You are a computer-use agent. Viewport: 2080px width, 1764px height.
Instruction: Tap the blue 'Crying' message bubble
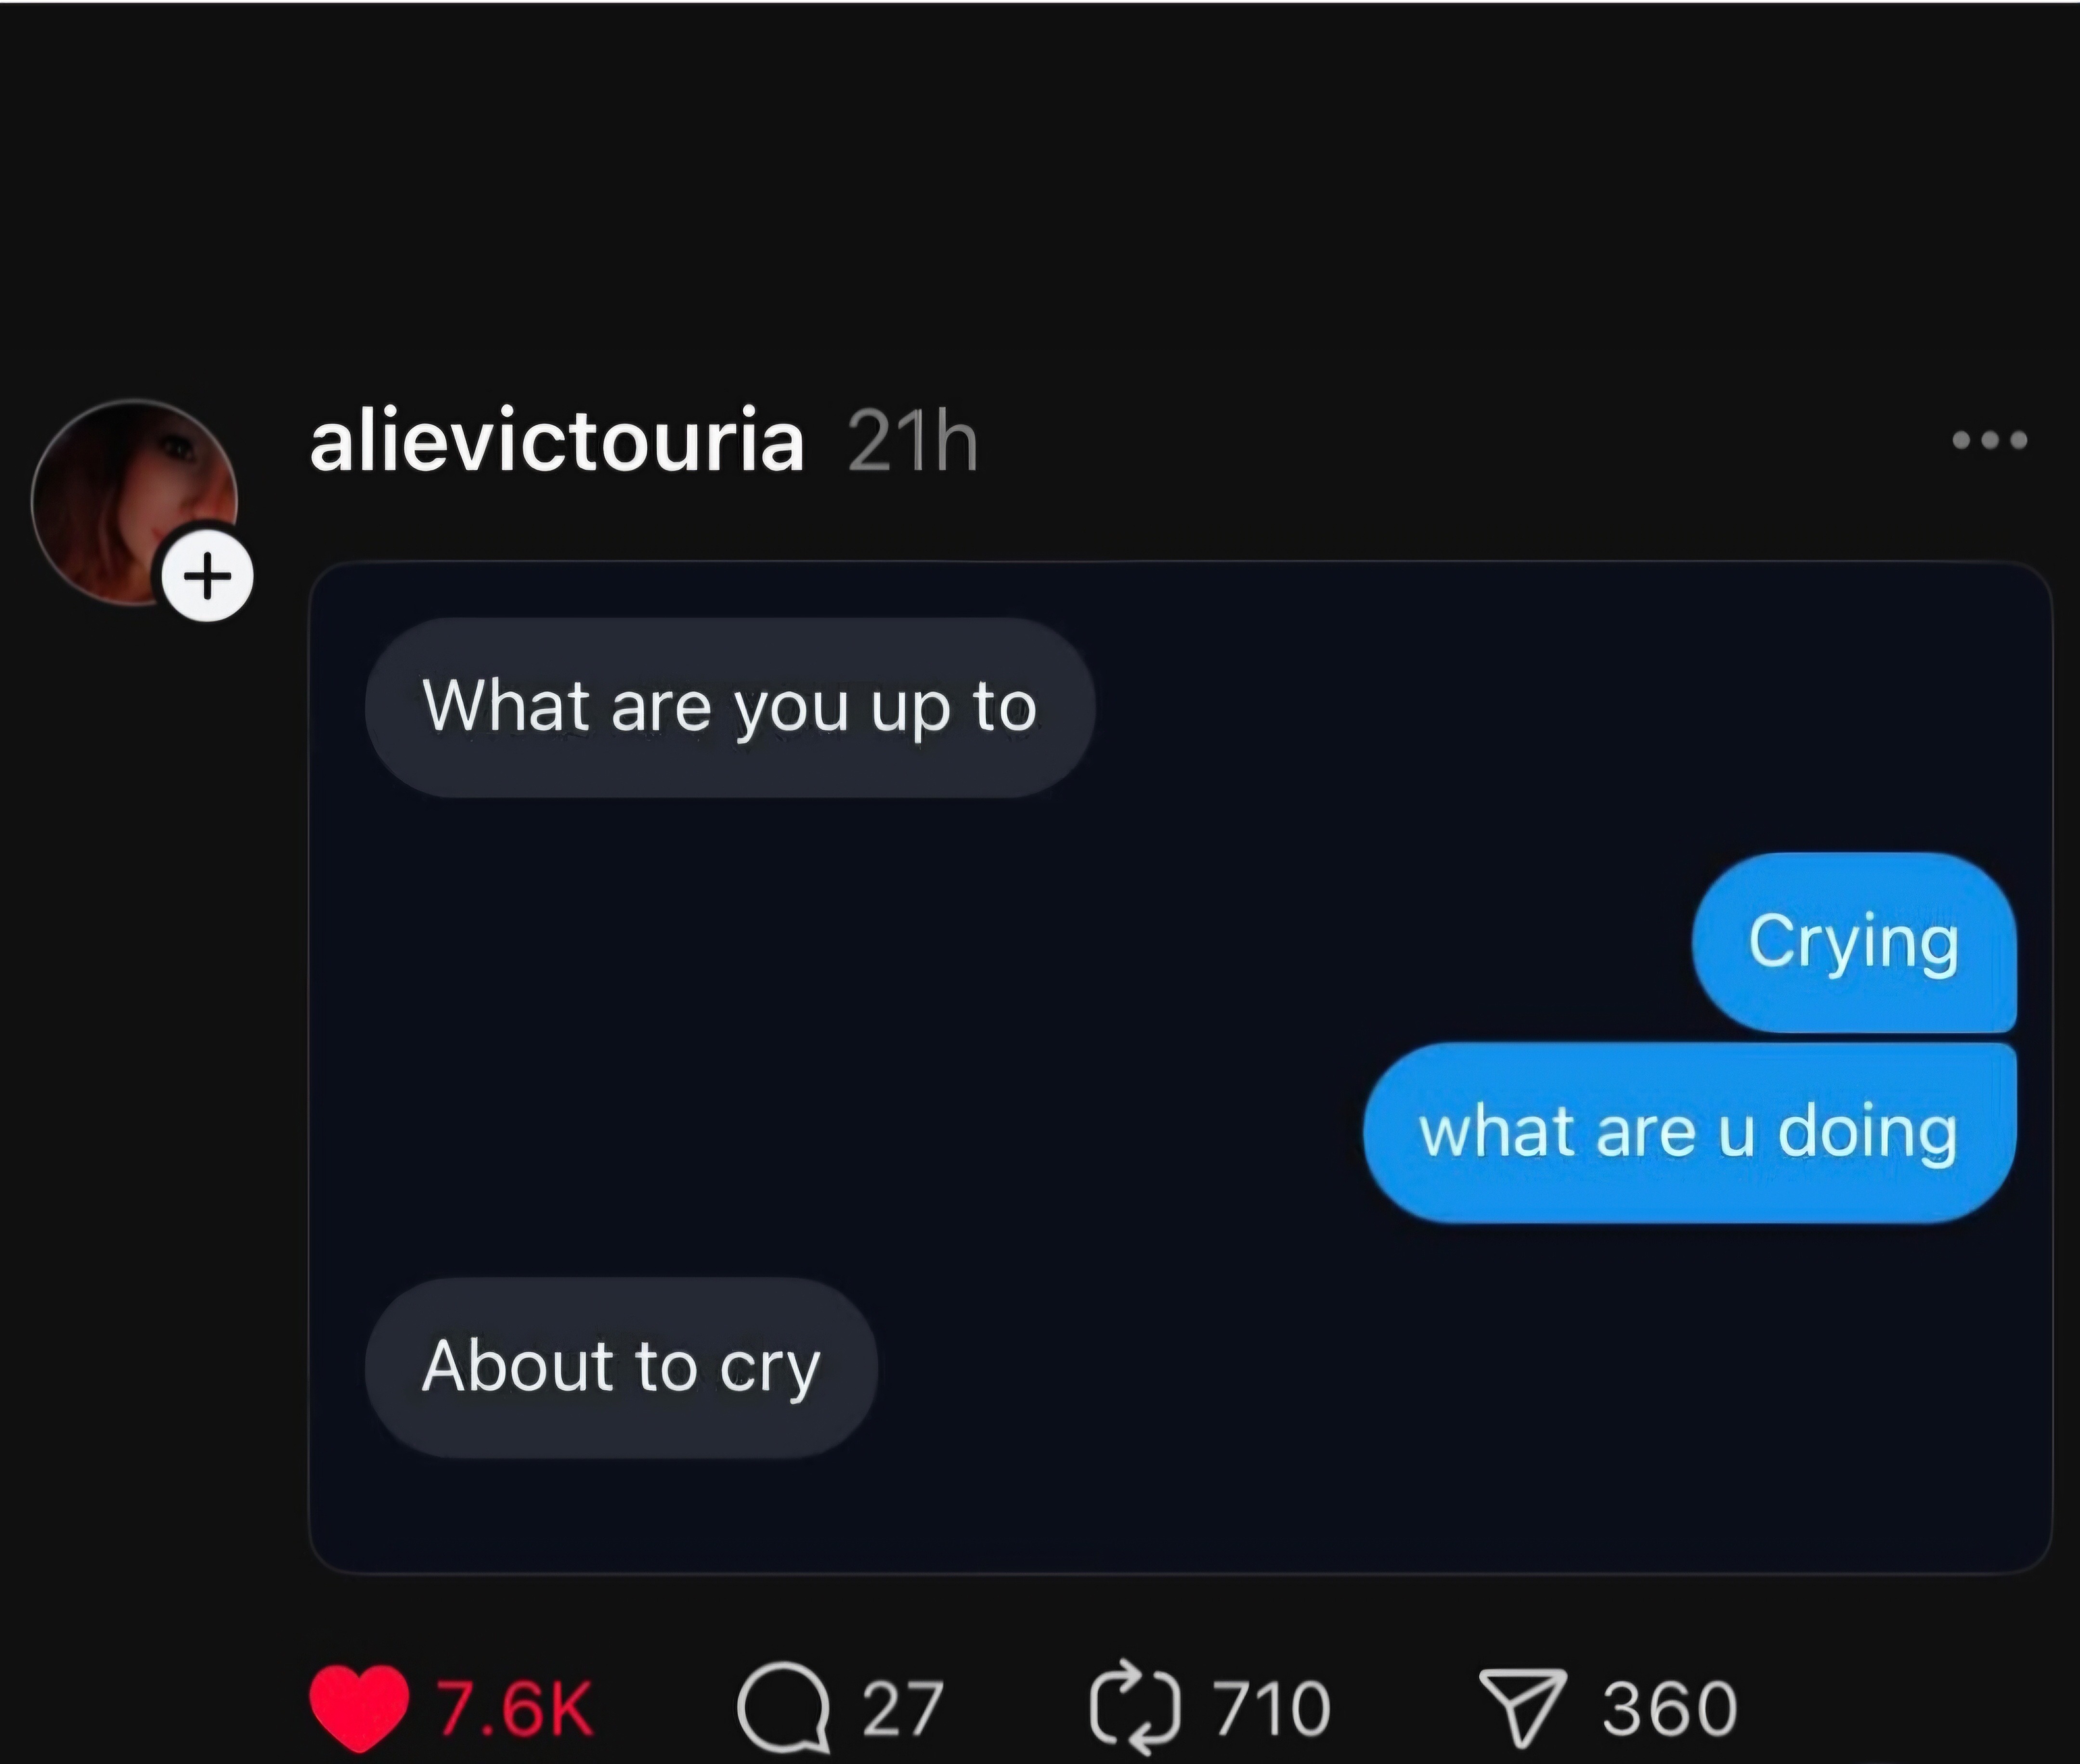pos(1854,942)
